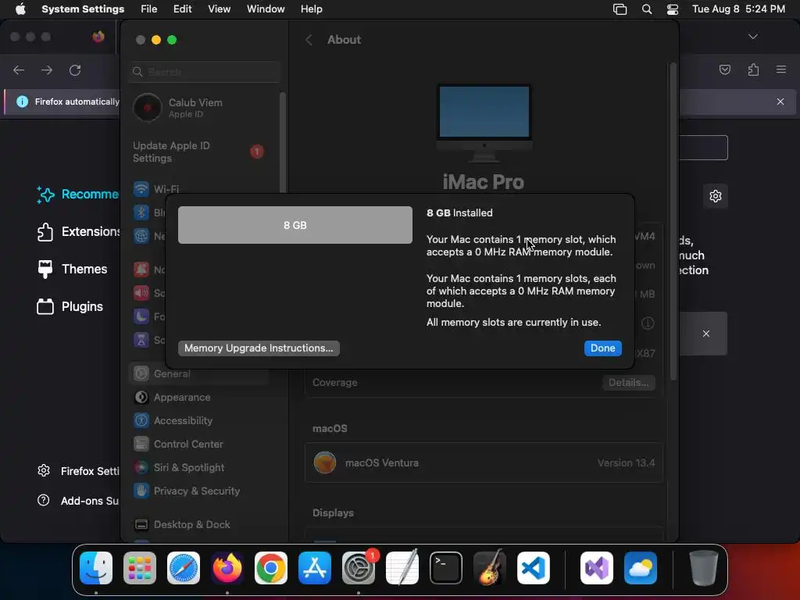The height and width of the screenshot is (600, 800).
Task: Open Visual Studio from the Dock
Action: click(x=596, y=568)
